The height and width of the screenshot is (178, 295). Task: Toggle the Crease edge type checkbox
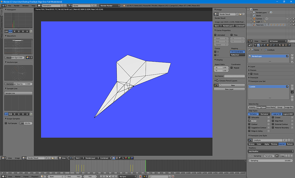273,117
